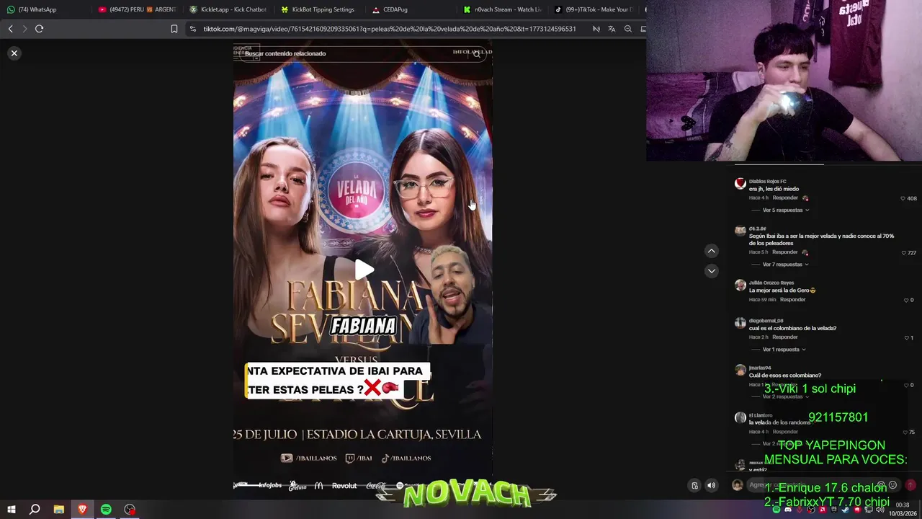
Task: Expand 'Ver 5 respuestas' under Diablos Rojos FC
Action: (786, 210)
